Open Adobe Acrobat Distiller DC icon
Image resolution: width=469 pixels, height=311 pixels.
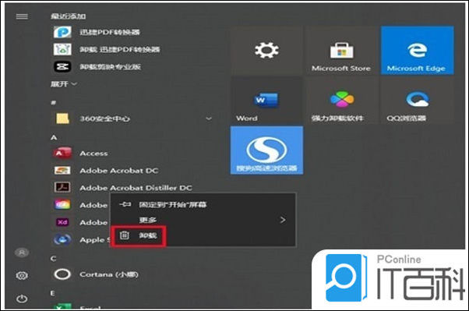point(62,188)
